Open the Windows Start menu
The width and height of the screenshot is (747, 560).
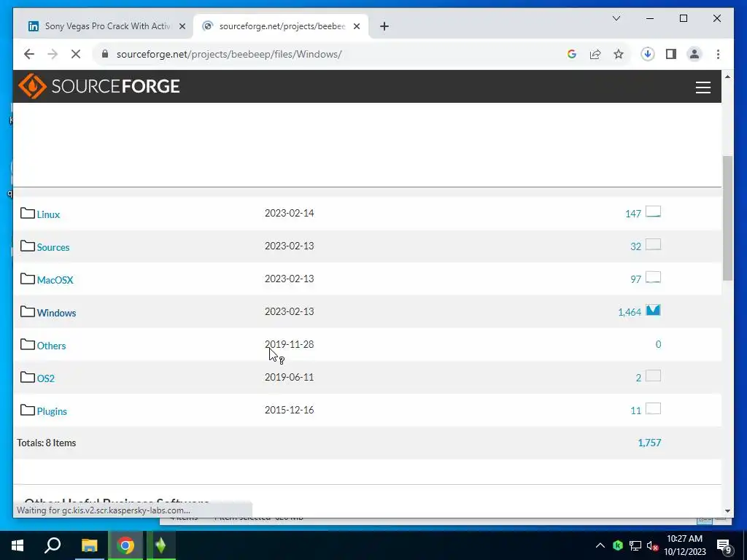pos(18,545)
